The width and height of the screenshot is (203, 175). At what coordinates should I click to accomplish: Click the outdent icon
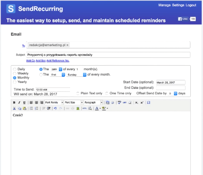44,108
